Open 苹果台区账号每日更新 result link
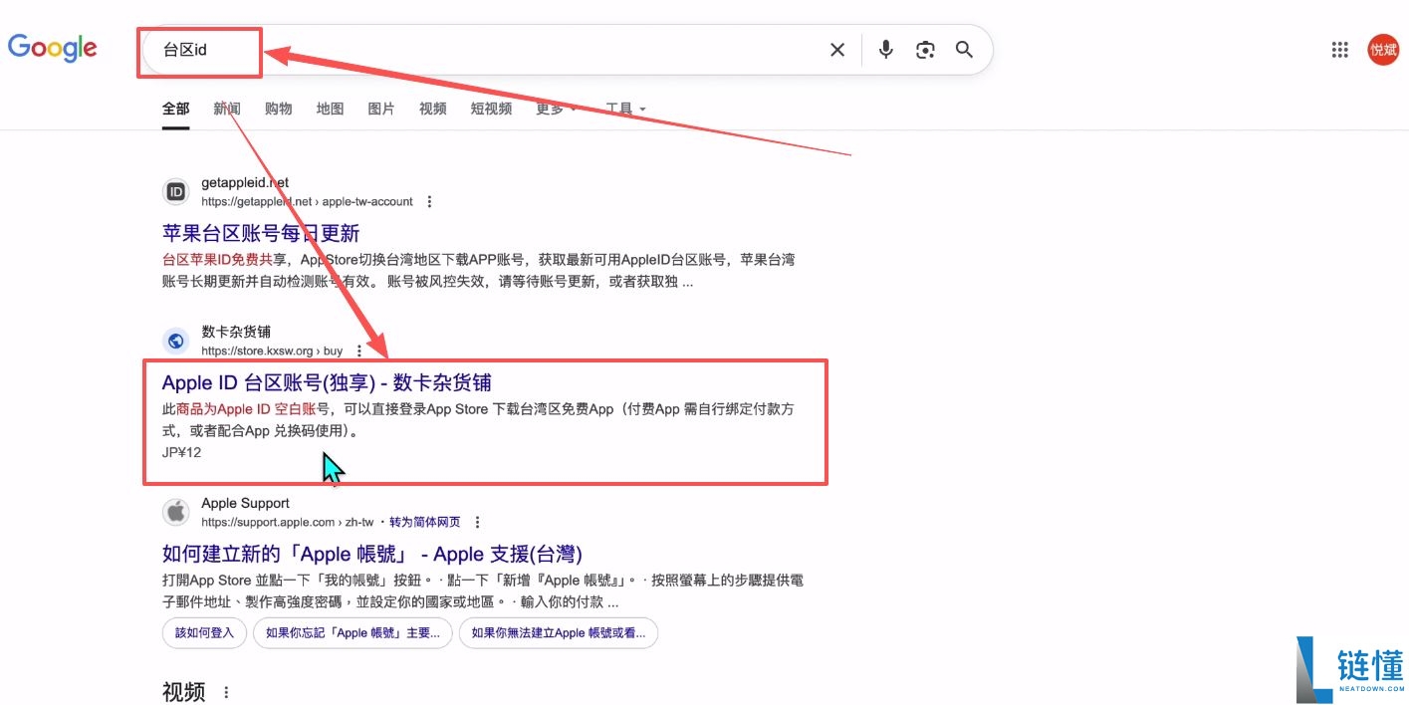Image resolution: width=1409 pixels, height=705 pixels. [261, 233]
